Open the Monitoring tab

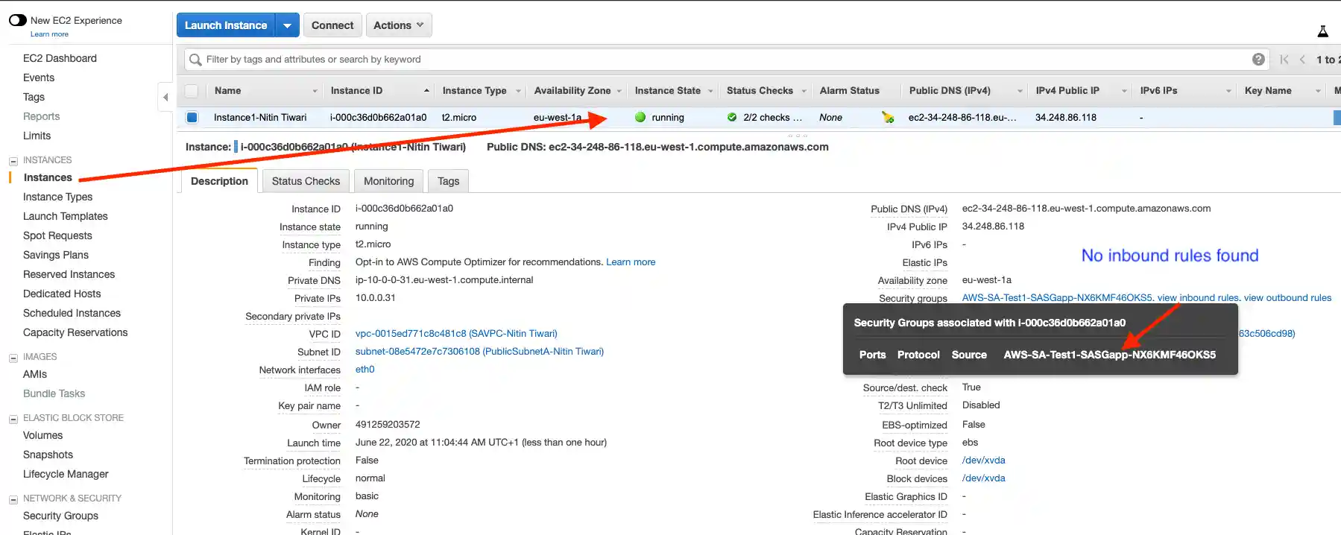coord(388,181)
